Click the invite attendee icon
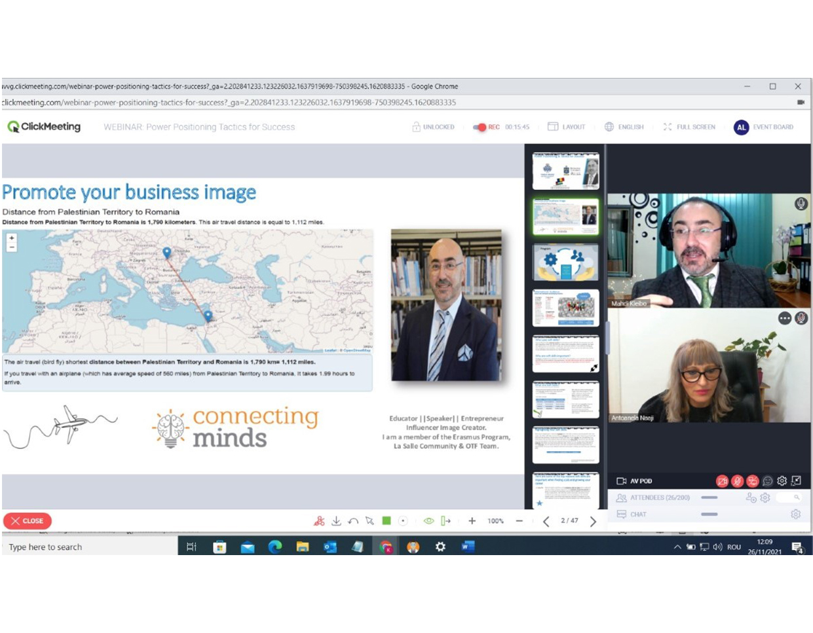813x633 pixels. click(x=751, y=498)
